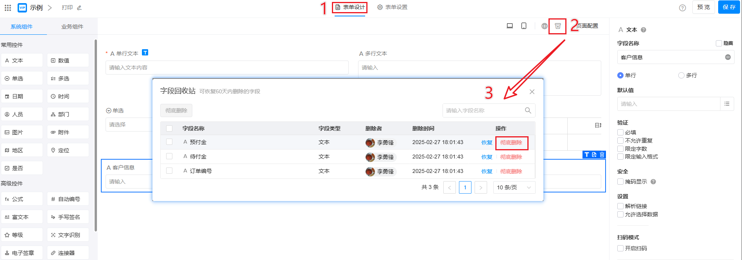Click the globe language icon in toolbar
Image resolution: width=742 pixels, height=260 pixels.
(544, 26)
